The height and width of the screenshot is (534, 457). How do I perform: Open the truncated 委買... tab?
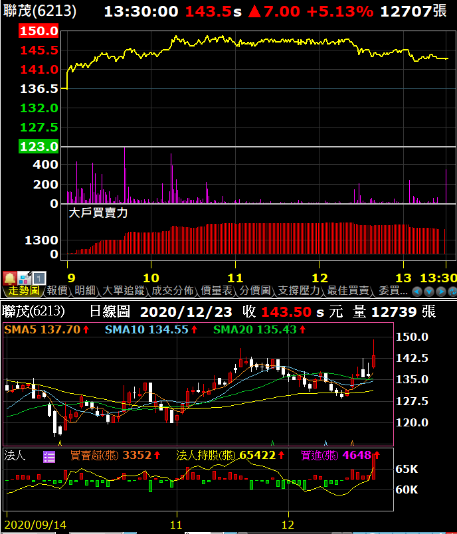tap(393, 290)
